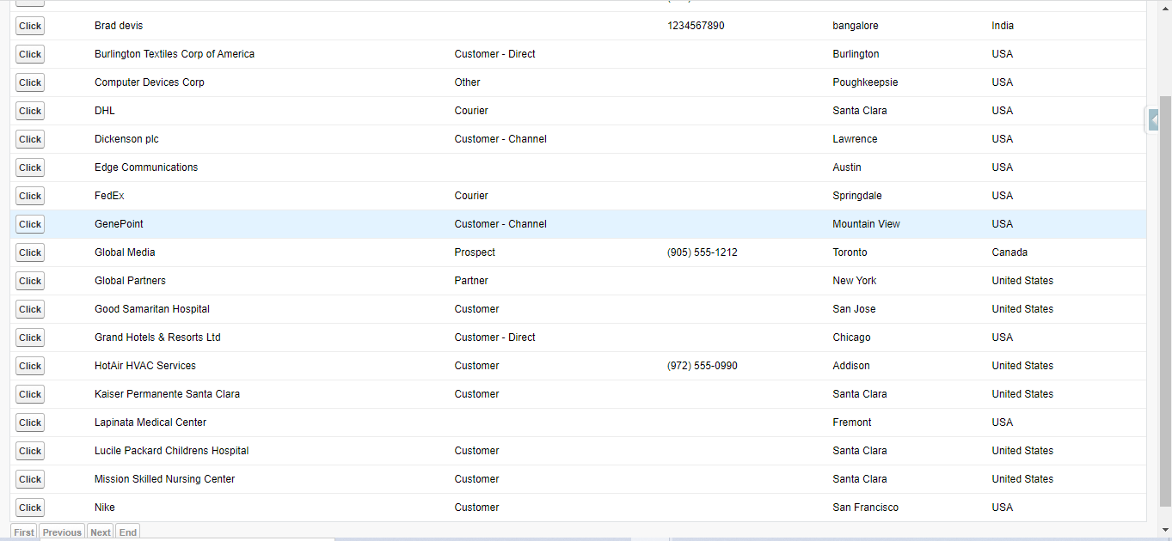1172x541 pixels.
Task: Click the vertical scrollbar thumb
Action: pyautogui.click(x=1165, y=301)
